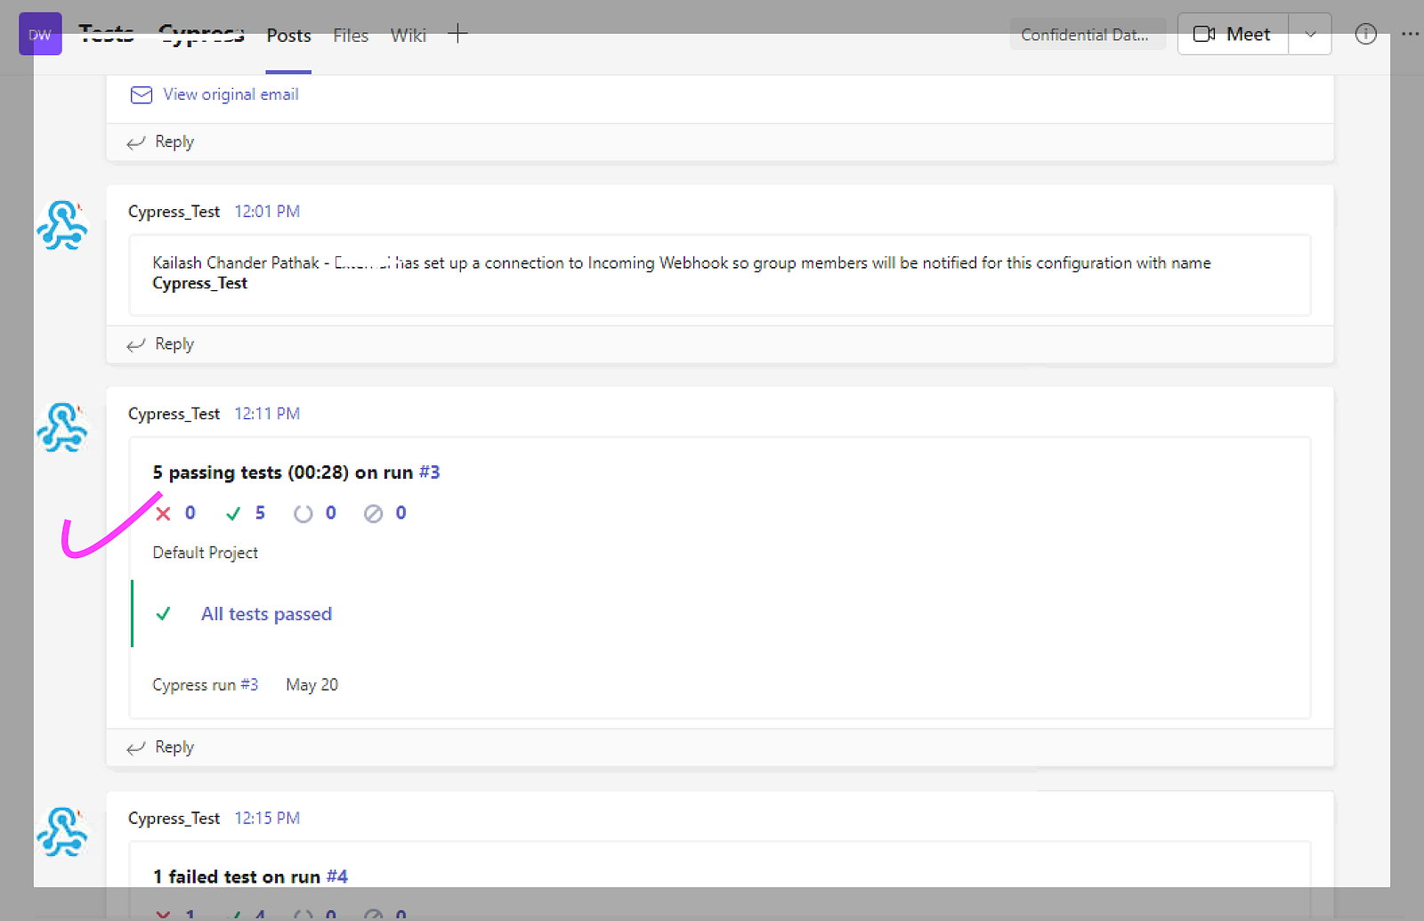Open more options ellipsis menu
The width and height of the screenshot is (1424, 921).
pos(1410,34)
